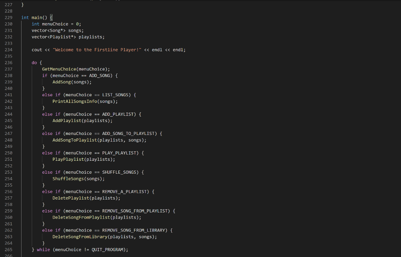Select the DeletePlaylist identifier
The image size is (401, 257).
pyautogui.click(x=70, y=198)
